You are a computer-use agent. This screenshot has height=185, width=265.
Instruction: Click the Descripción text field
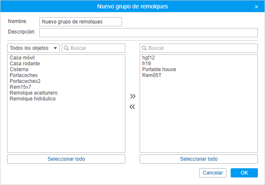click(148, 33)
